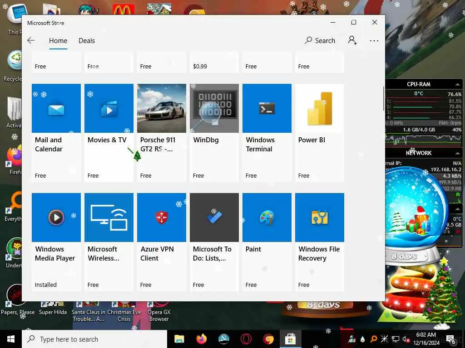Open the Windows Media Player tile

[x=56, y=242]
